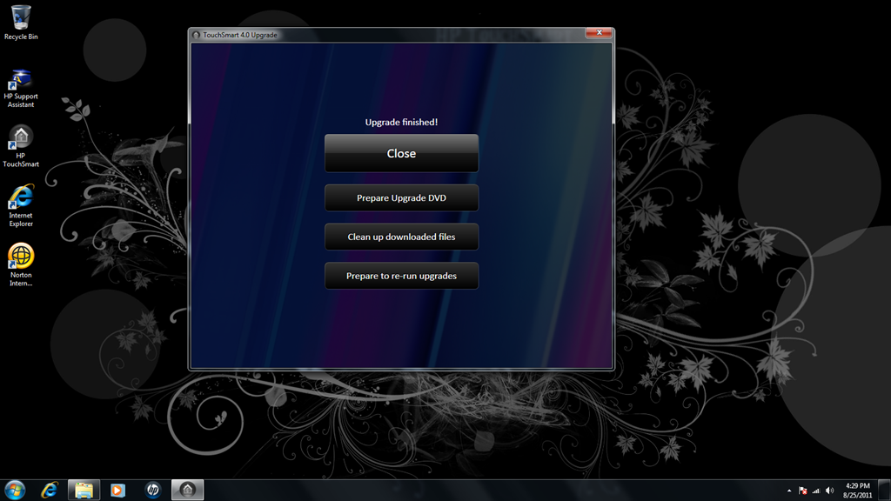Click the Close button in upgrade dialog
The width and height of the screenshot is (891, 501).
coord(401,153)
